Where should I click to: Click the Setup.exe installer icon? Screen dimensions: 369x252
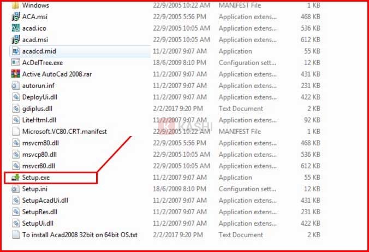point(16,178)
